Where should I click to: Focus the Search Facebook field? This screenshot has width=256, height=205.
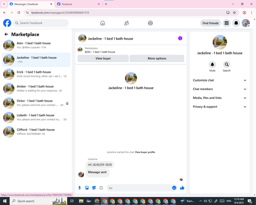(x=41, y=23)
